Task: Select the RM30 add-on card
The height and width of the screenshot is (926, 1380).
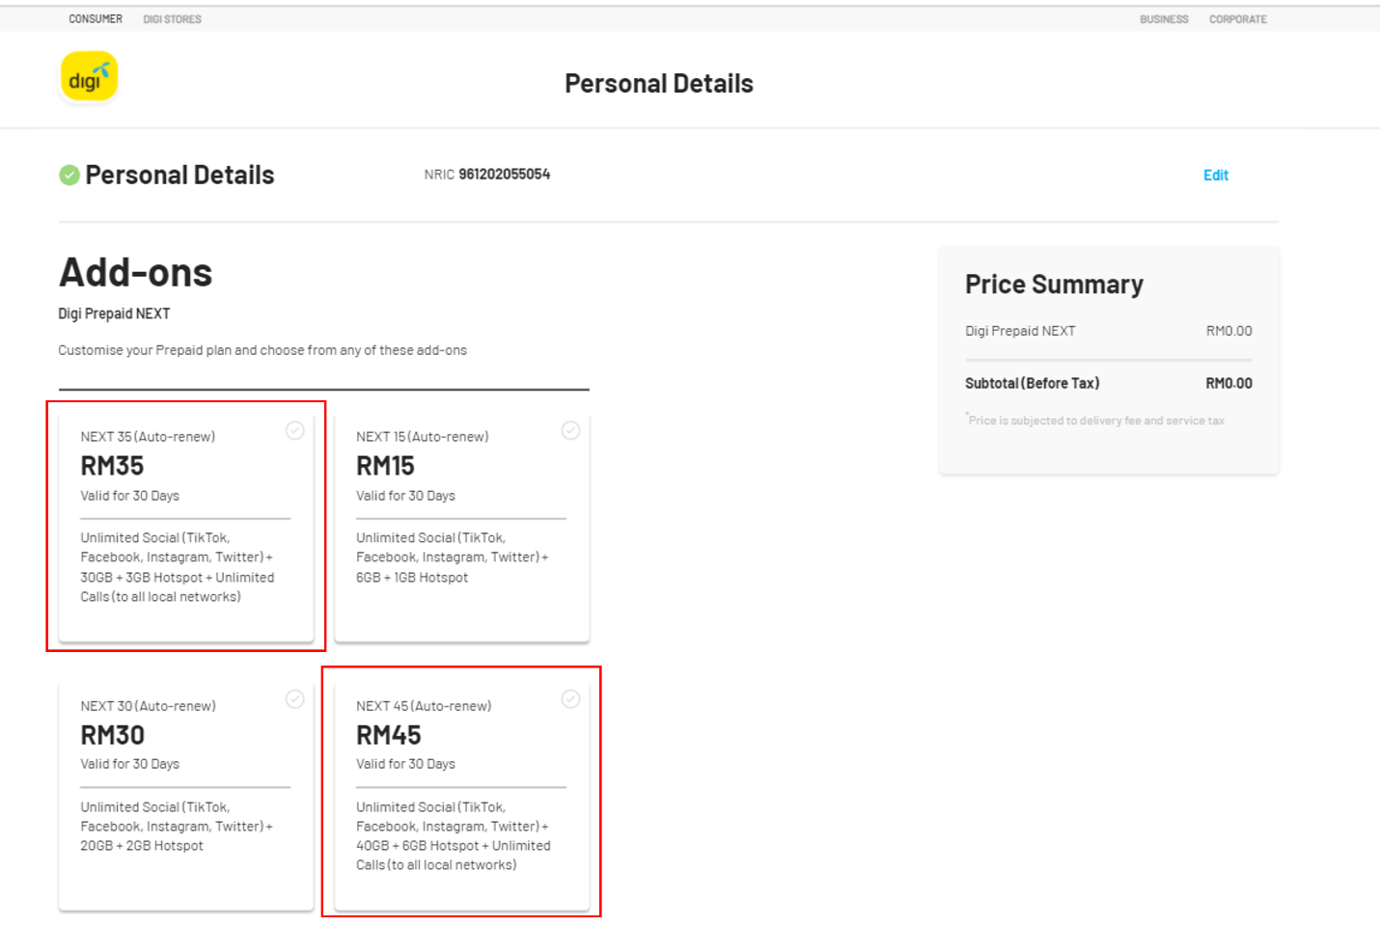Action: pyautogui.click(x=185, y=791)
